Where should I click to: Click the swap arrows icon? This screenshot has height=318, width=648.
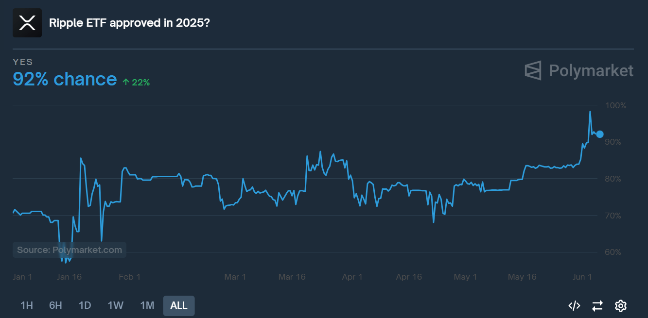point(597,305)
